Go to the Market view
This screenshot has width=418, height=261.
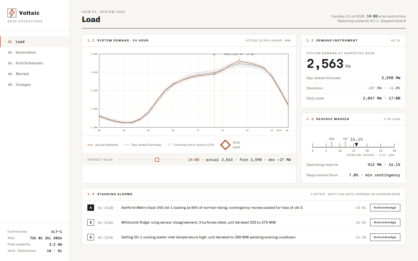35,74
